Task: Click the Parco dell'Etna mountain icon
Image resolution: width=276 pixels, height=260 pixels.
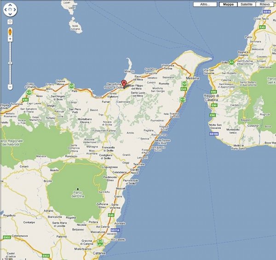Action: coord(78,189)
